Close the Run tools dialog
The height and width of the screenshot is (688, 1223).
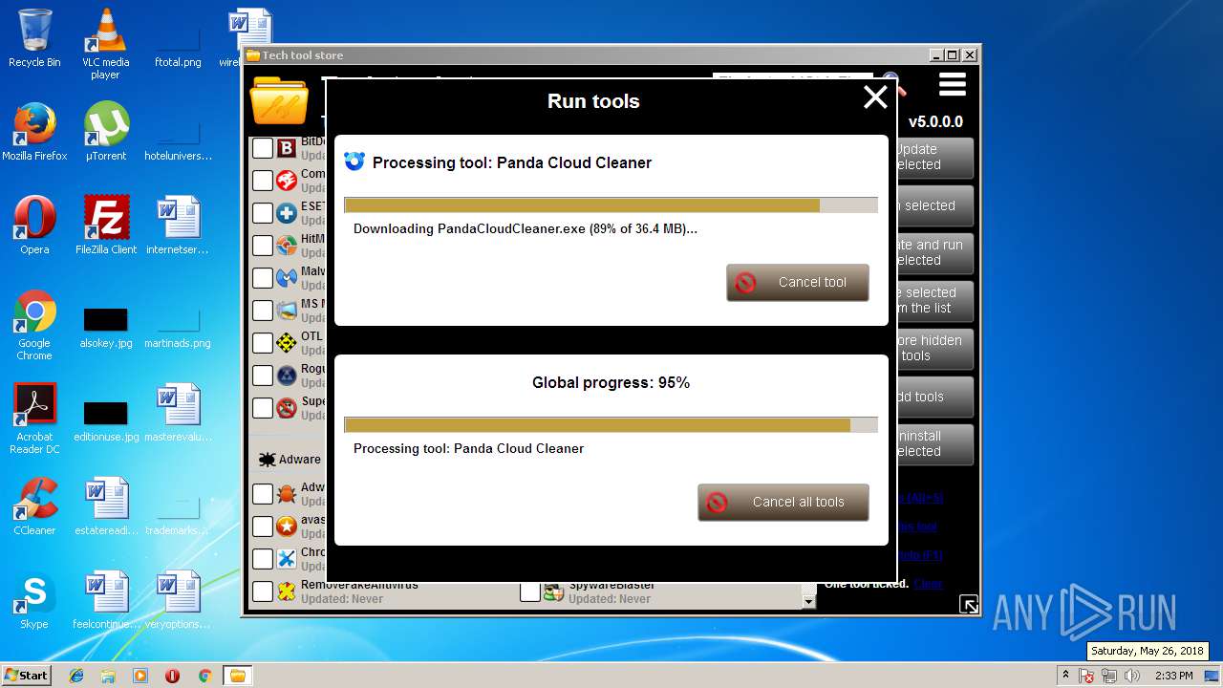pos(875,97)
